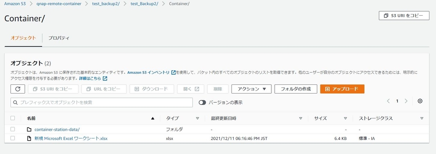The image size is (436, 154).
Task: Sort by サイズ column arrow
Action: click(x=345, y=118)
